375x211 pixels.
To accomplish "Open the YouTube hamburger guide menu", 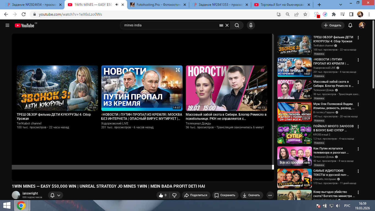I will pyautogui.click(x=7, y=25).
